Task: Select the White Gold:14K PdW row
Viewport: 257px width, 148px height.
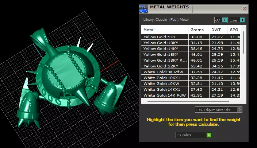Action: pyautogui.click(x=191, y=95)
